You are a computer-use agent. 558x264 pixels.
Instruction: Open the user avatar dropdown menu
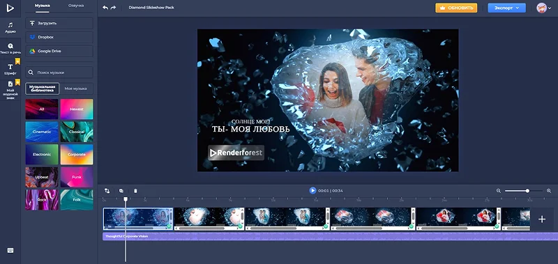pyautogui.click(x=544, y=8)
